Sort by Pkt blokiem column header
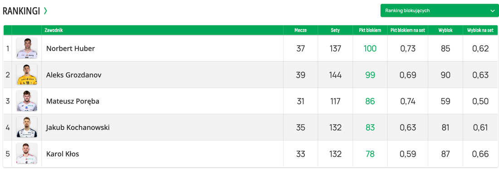499x169 pixels. point(370,30)
